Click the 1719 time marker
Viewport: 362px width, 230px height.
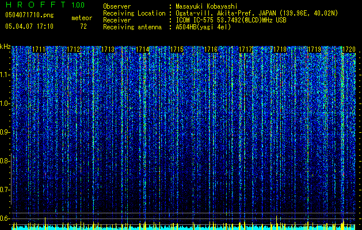[314, 49]
